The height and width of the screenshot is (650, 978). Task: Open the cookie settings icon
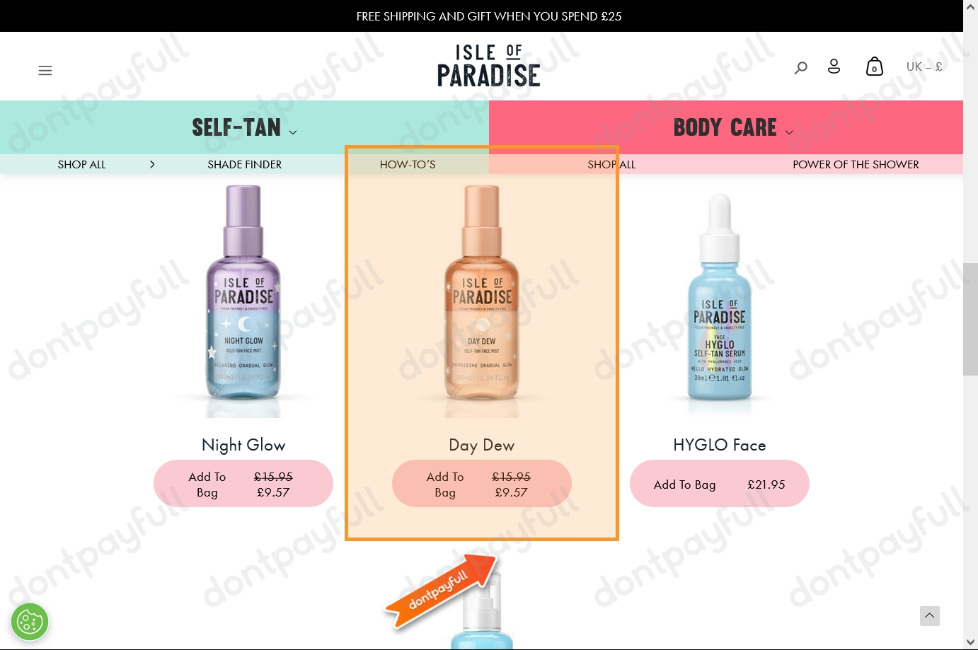pos(30,622)
